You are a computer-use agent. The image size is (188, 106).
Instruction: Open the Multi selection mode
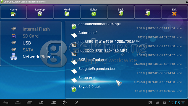click(x=67, y=12)
